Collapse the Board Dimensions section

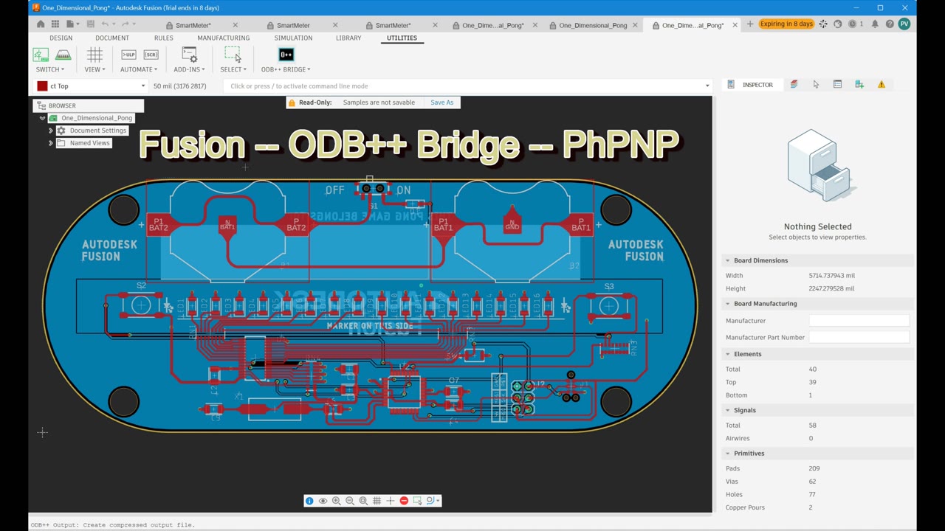(x=727, y=260)
